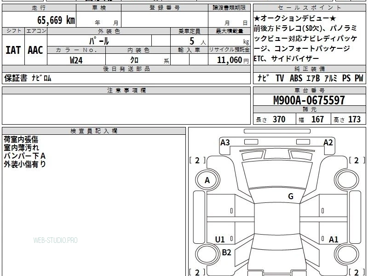The width and height of the screenshot is (368, 276).
Task: Click the 車台番号 header
Action: [310, 91]
